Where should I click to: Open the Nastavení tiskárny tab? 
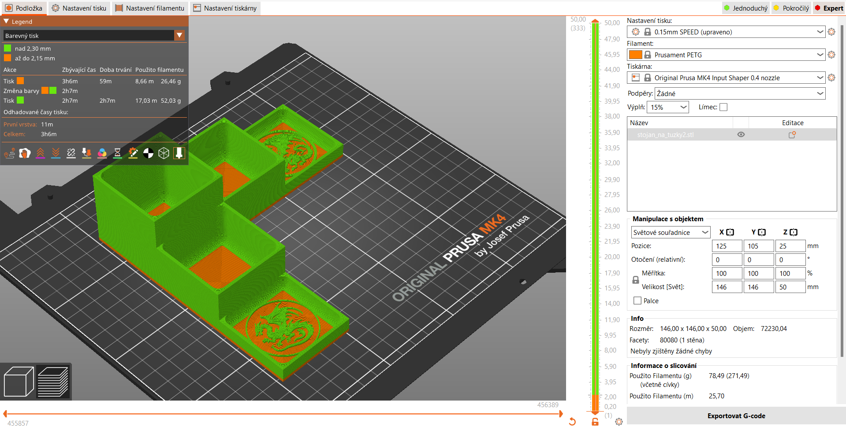coord(225,8)
